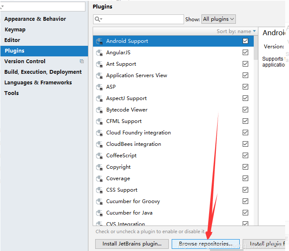This screenshot has width=289, height=251.
Task: Open the Sort by name dropdown
Action: click(x=236, y=31)
